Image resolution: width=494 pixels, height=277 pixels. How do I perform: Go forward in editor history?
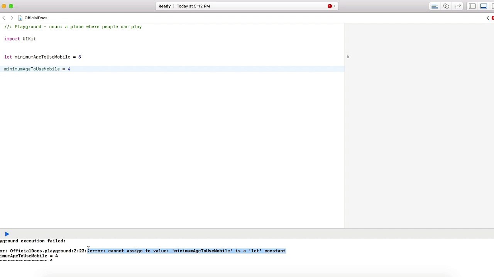(12, 18)
